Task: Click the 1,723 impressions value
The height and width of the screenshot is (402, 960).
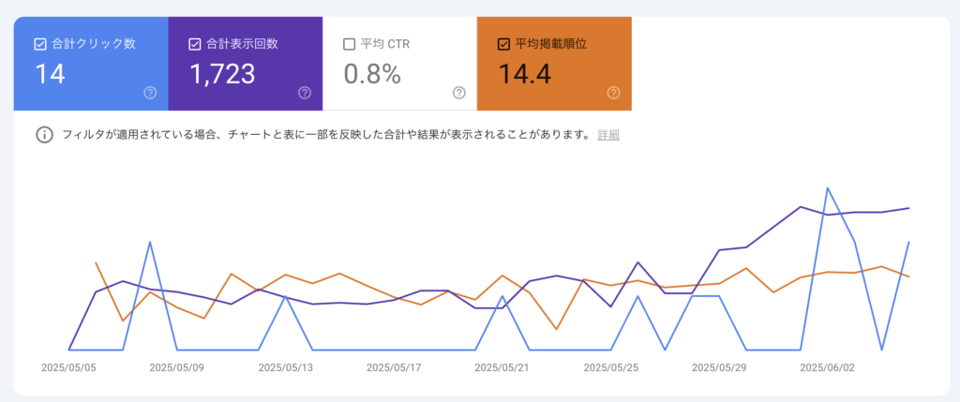Action: 222,74
